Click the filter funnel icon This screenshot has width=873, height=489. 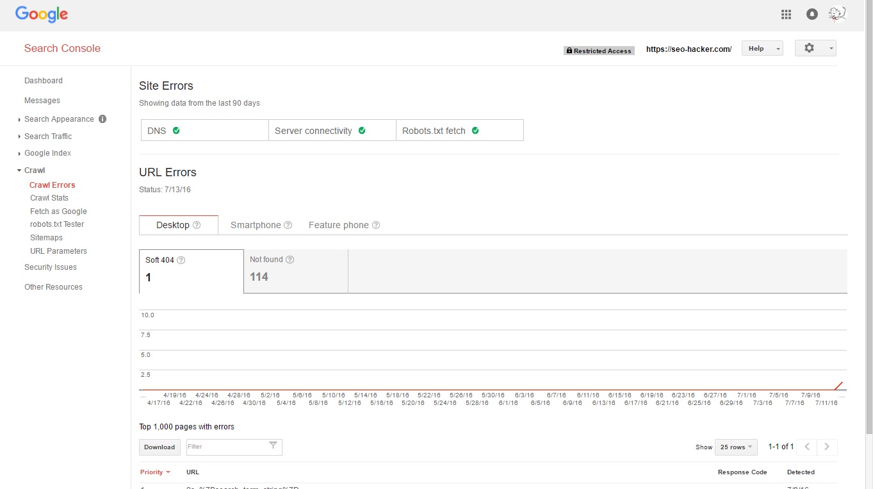coord(273,446)
